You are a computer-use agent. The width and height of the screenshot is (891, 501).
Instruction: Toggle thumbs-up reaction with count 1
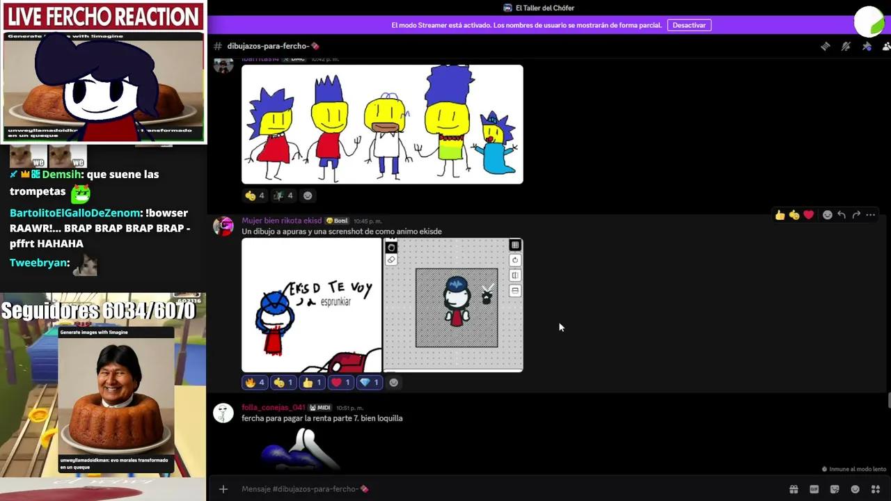tap(312, 382)
